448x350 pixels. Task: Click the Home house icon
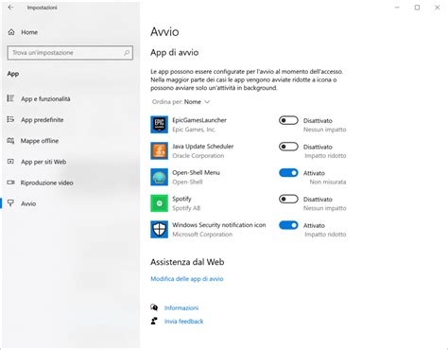point(11,32)
